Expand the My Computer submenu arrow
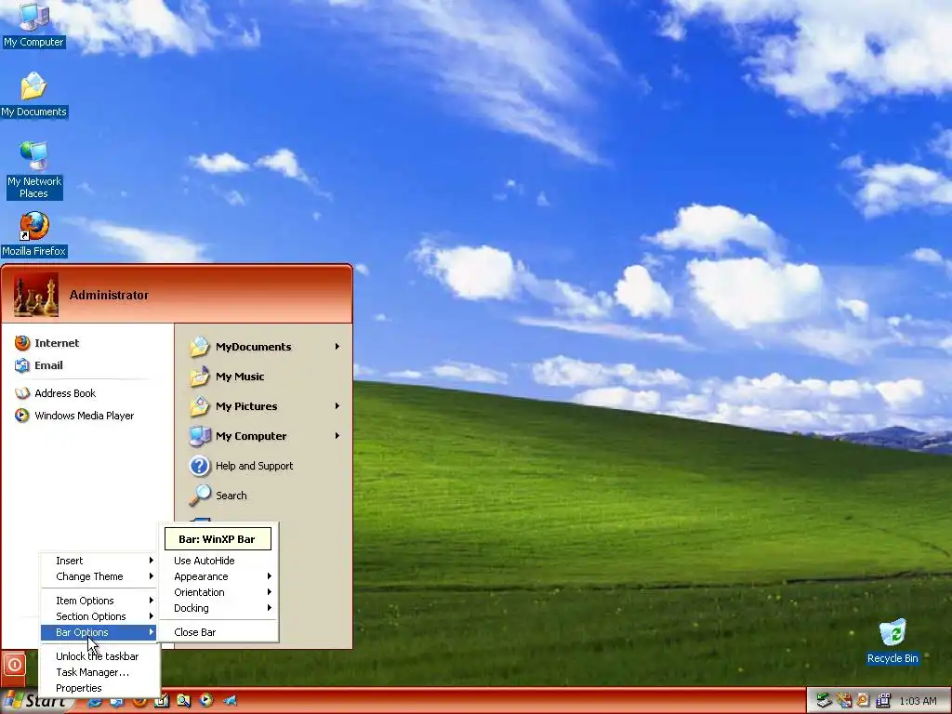 click(x=337, y=436)
